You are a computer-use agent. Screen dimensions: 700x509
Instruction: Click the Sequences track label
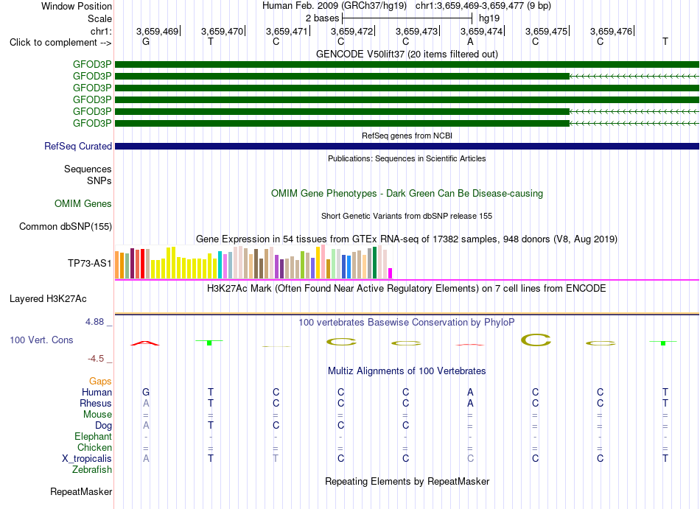(88, 169)
